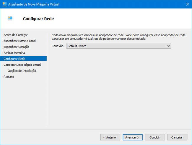This screenshot has width=192, height=145.
Task: Finish the wizard with the Concluir button
Action: point(155,137)
